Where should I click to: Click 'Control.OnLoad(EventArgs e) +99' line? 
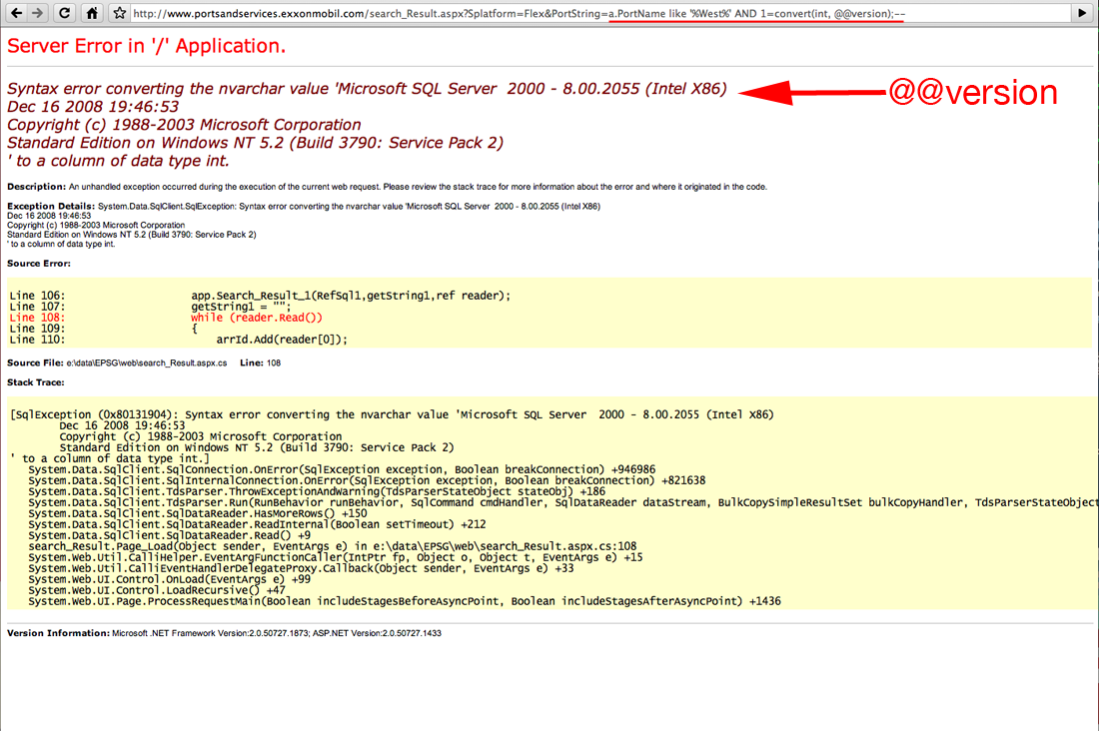(170, 579)
